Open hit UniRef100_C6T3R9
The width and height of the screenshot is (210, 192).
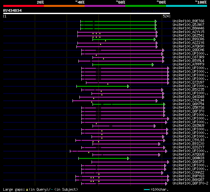pyautogui.click(x=188, y=57)
